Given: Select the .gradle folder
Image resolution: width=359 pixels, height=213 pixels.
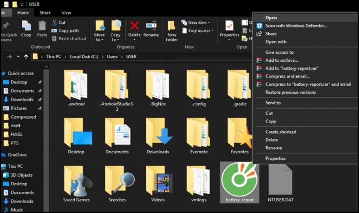Looking at the screenshot, I should tap(240, 88).
